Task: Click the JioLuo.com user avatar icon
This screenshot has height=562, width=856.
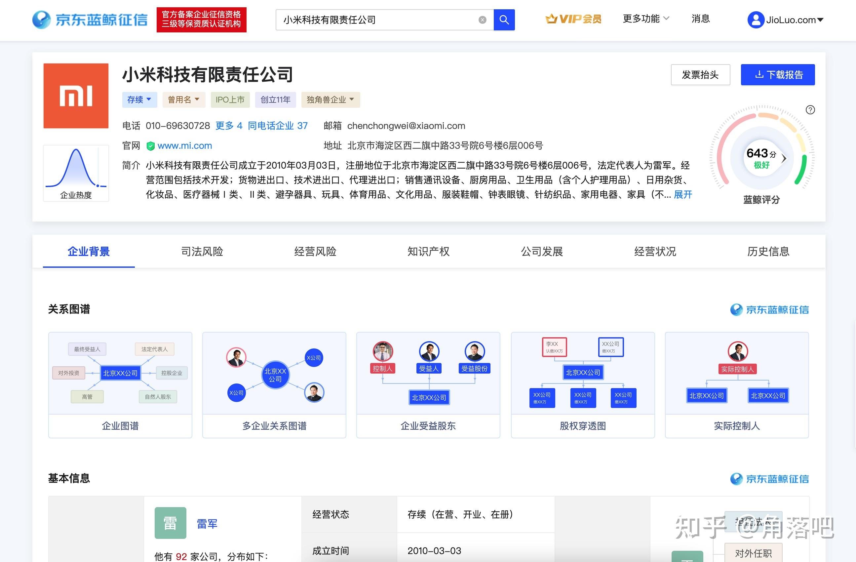Action: [756, 20]
